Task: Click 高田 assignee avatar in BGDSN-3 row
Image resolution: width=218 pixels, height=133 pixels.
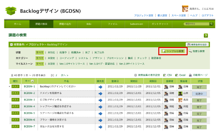Action: pyautogui.click(x=180, y=100)
